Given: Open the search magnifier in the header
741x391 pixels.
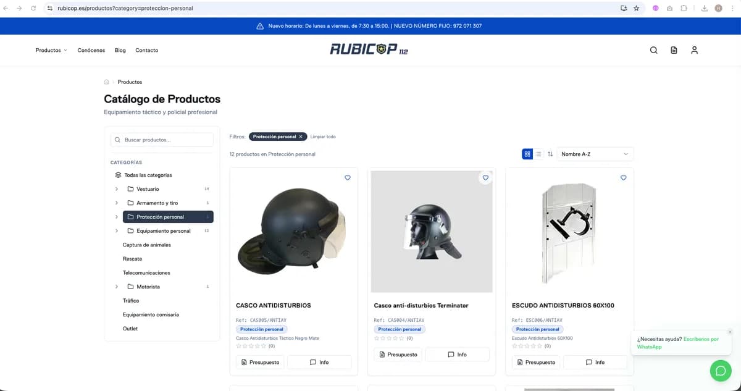Looking at the screenshot, I should click(654, 50).
